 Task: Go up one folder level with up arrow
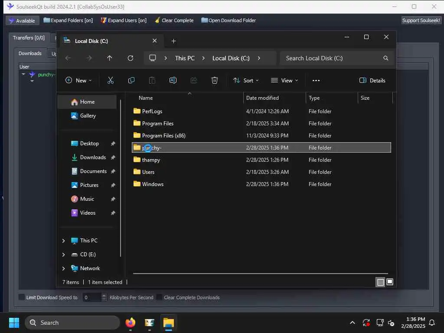(110, 58)
